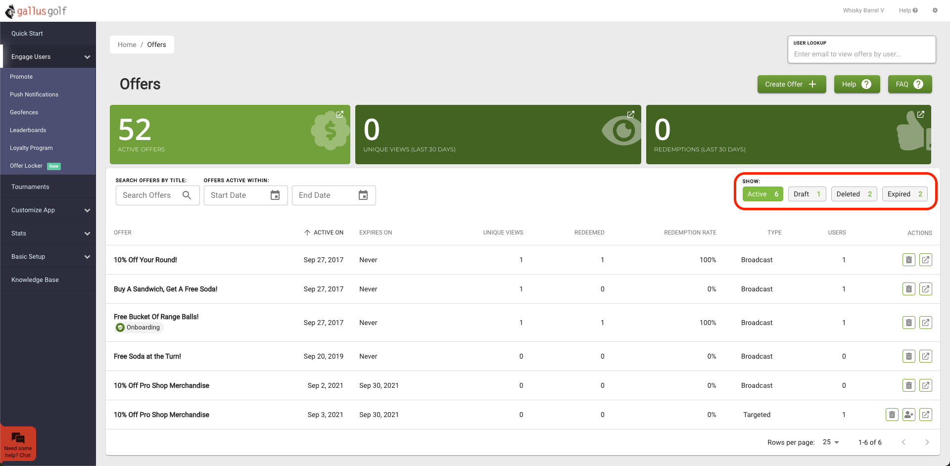Screen dimensions: 950x466
Task: Open chat help widget
Action: (x=18, y=444)
